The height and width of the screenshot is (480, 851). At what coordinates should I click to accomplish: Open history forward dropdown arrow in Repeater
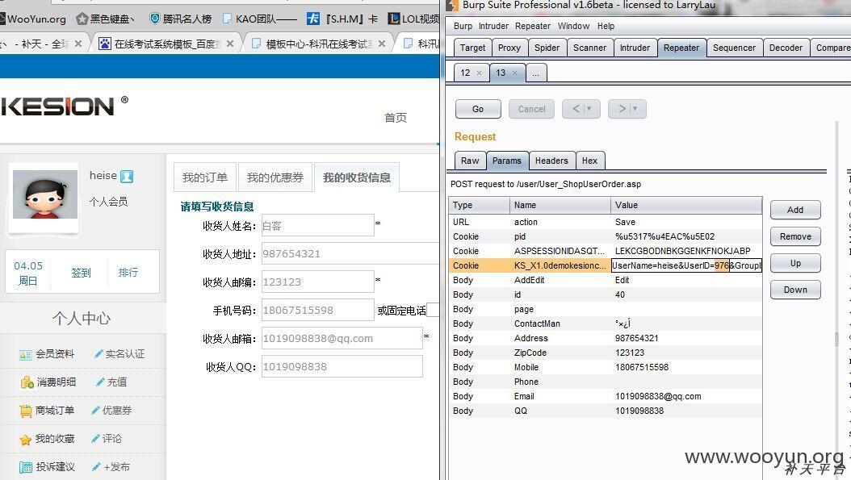[x=635, y=109]
